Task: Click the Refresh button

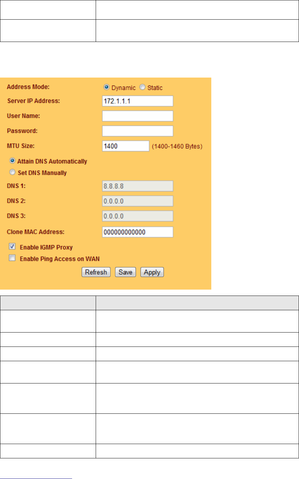Action: (96, 272)
